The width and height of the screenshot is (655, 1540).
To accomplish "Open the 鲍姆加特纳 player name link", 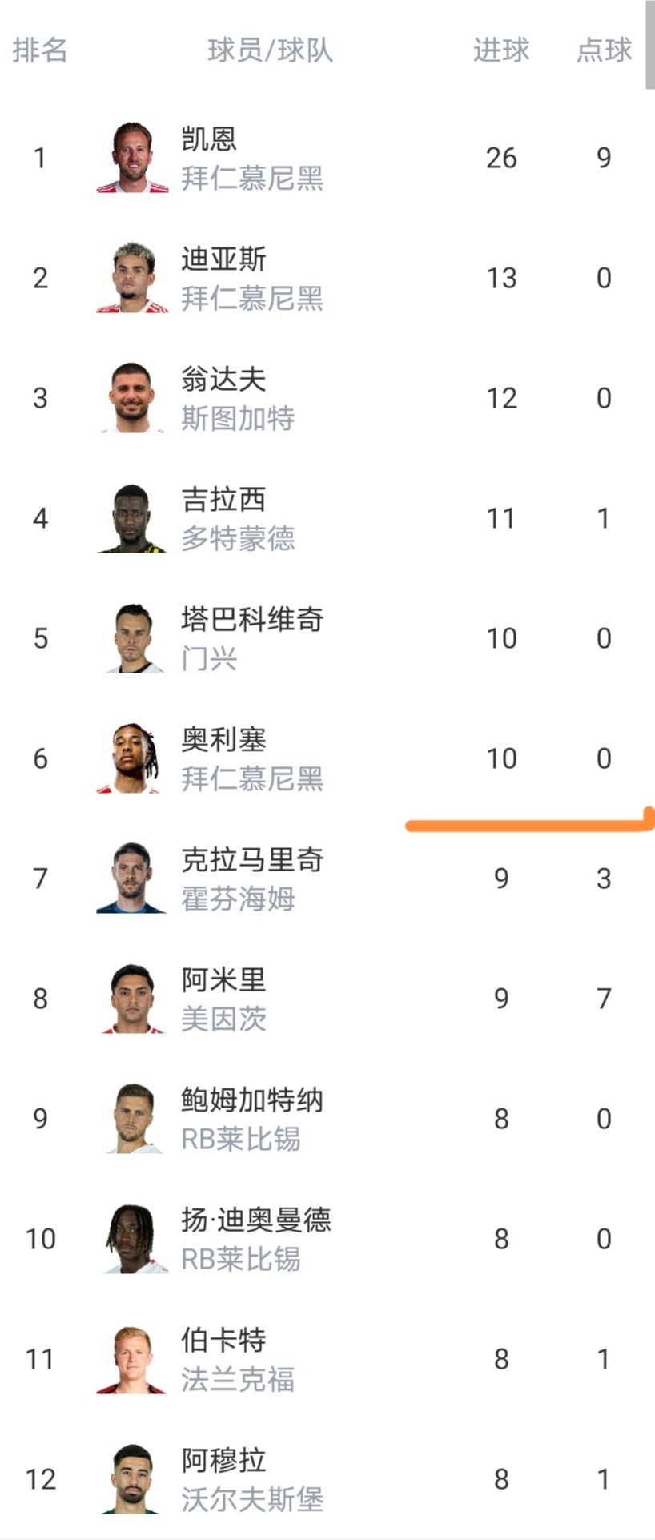I will tap(252, 1100).
